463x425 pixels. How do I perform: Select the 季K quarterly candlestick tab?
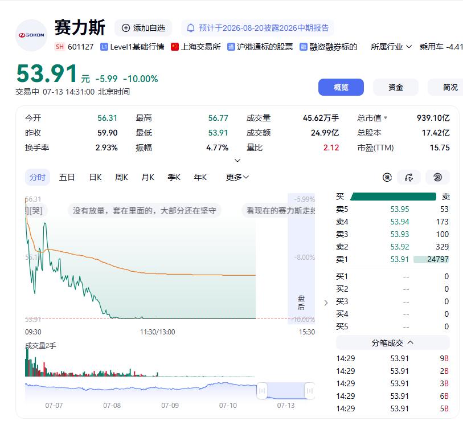(x=174, y=177)
